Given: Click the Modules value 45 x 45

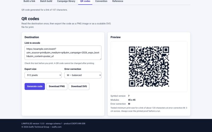Looking at the screenshot, I should [x=132, y=100].
